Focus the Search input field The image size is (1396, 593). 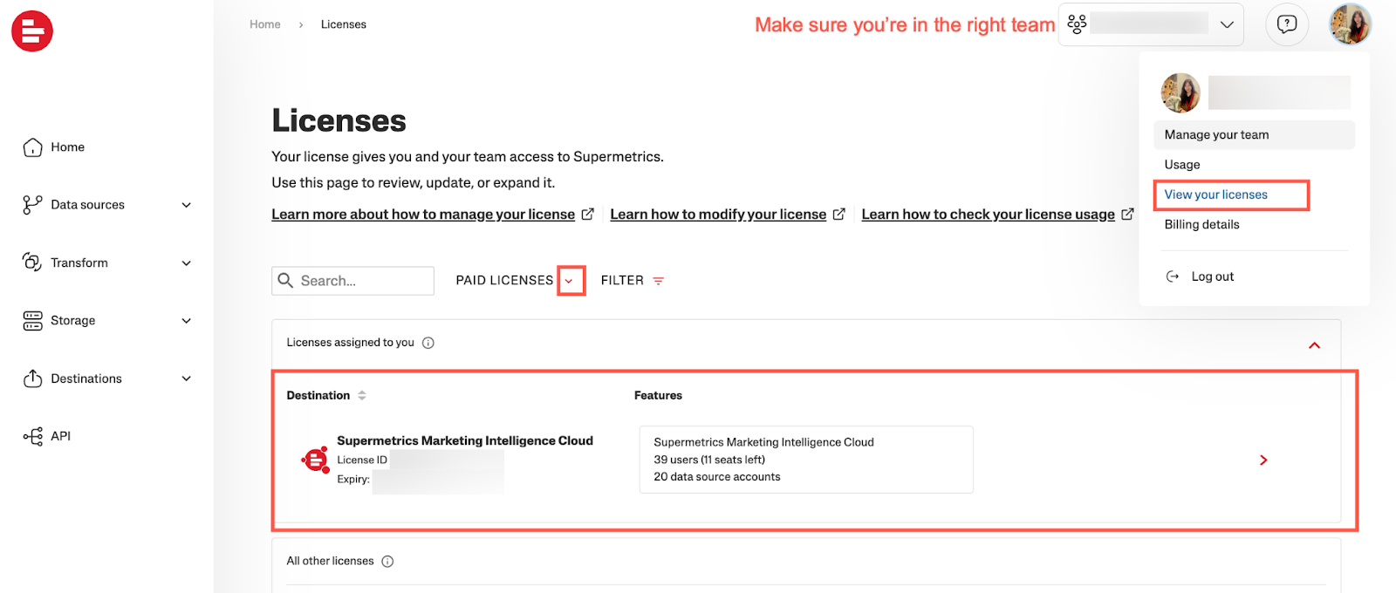click(x=352, y=281)
